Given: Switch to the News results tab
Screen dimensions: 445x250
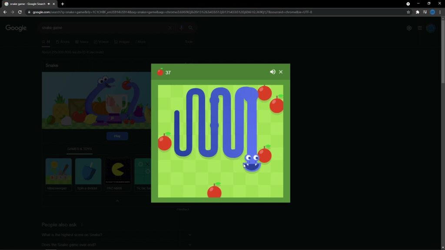Looking at the screenshot, I should [x=82, y=42].
